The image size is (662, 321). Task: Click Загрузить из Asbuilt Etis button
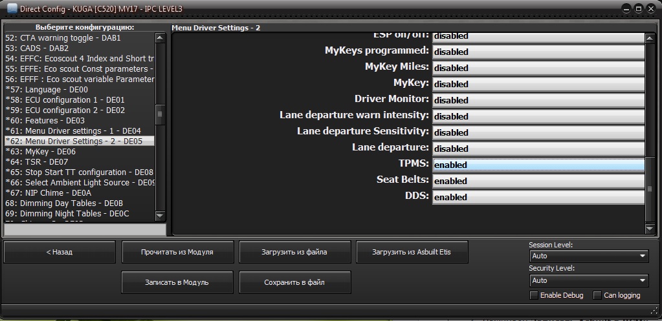[412, 252]
